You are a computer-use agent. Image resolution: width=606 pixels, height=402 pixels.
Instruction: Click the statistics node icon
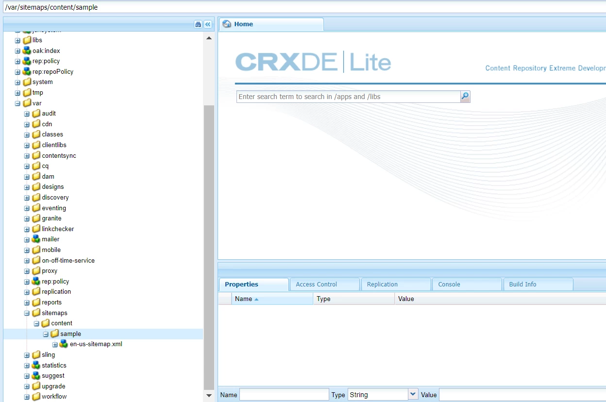(36, 365)
